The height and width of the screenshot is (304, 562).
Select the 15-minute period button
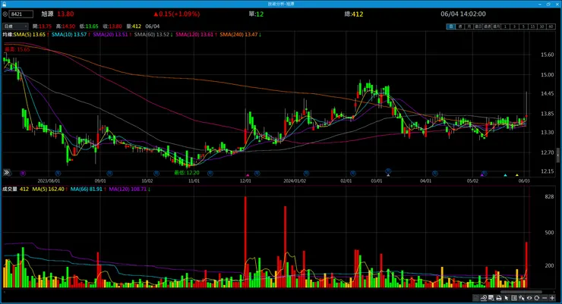click(532, 27)
